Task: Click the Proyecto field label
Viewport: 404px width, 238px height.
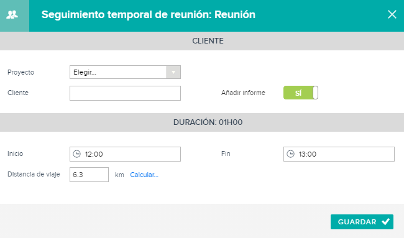Action: coord(21,72)
